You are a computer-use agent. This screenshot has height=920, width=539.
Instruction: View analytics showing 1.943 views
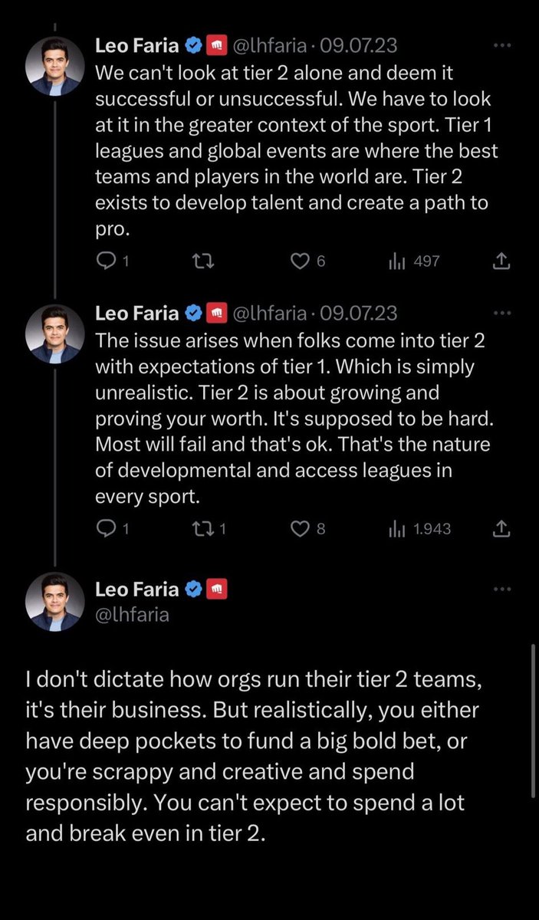click(x=419, y=529)
